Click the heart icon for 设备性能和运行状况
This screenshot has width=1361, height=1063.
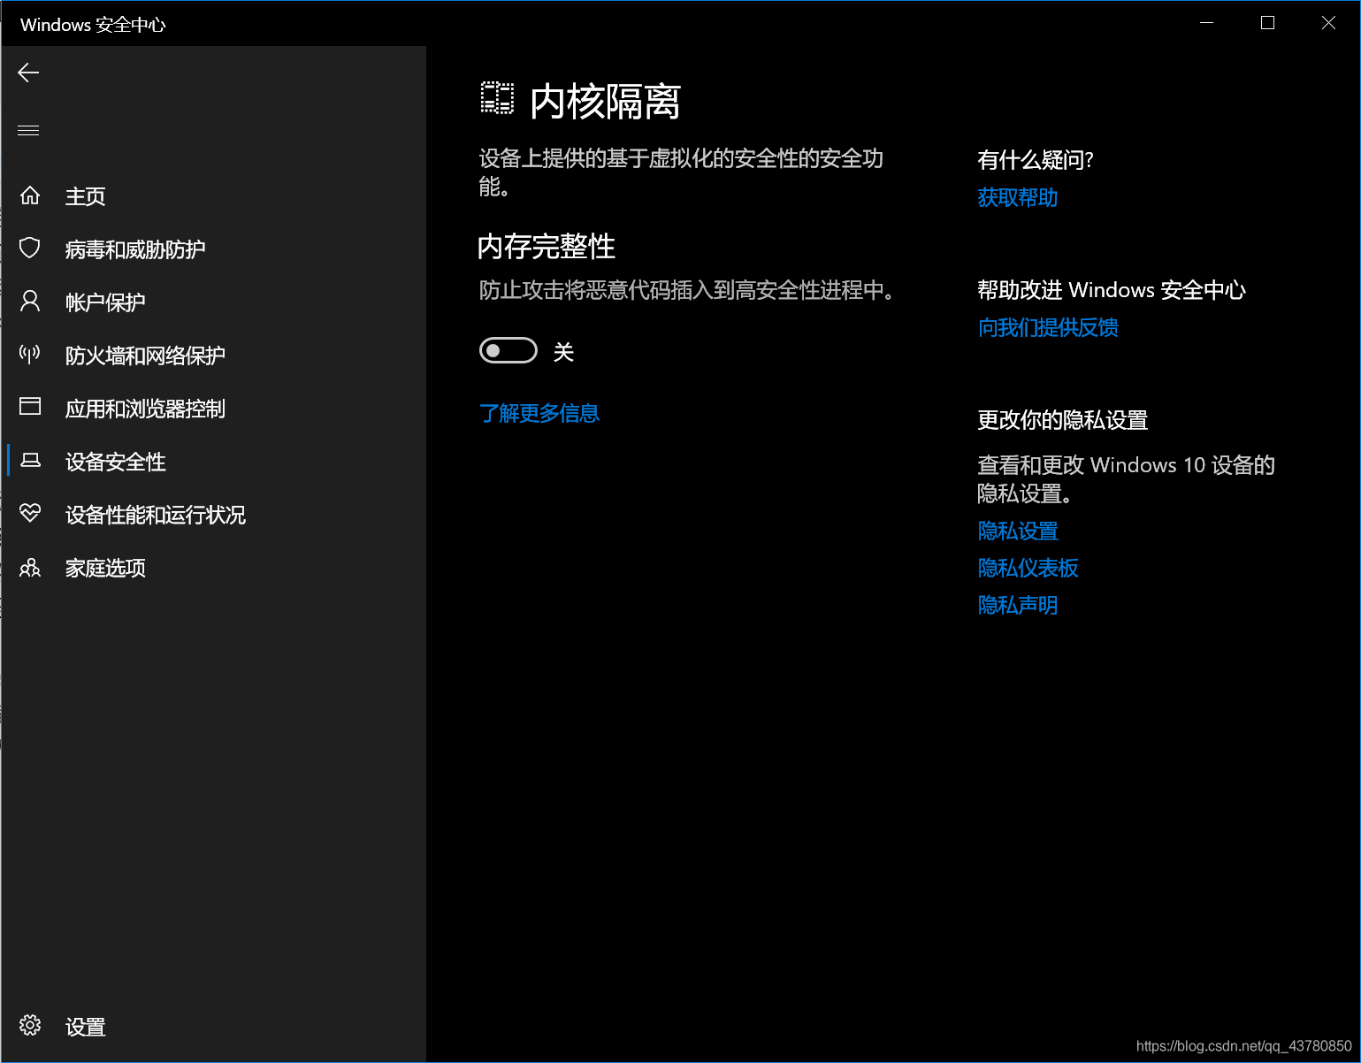(30, 514)
